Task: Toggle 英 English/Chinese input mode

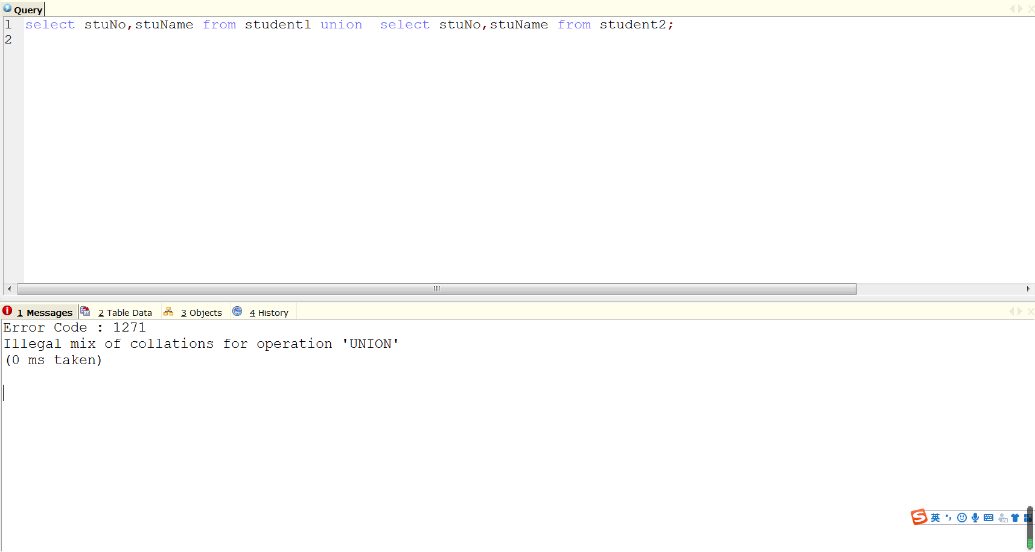Action: tap(935, 518)
